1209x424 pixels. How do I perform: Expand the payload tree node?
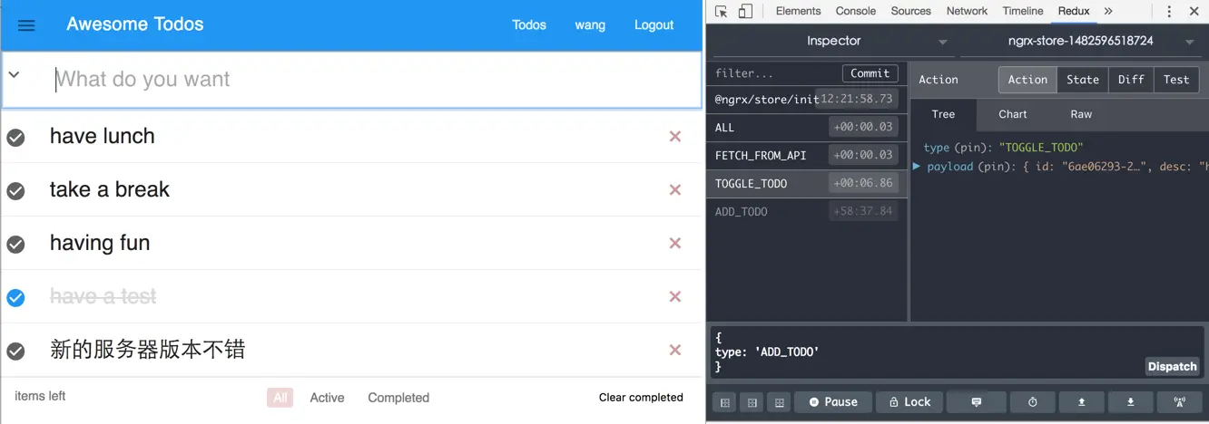(x=917, y=167)
